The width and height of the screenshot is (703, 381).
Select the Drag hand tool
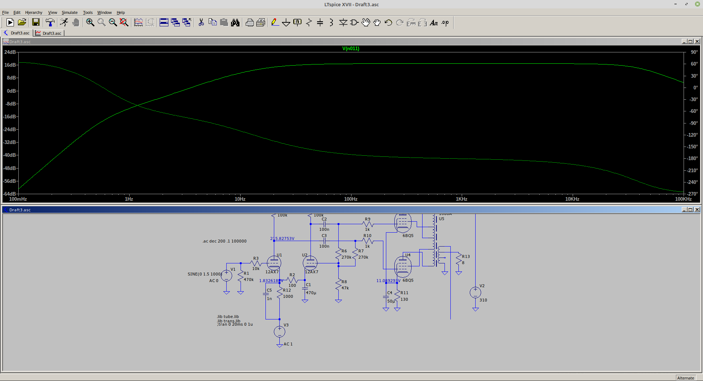pyautogui.click(x=377, y=23)
